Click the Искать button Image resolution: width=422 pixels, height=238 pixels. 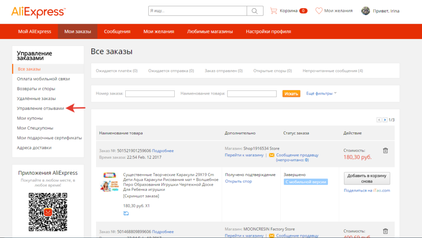click(291, 94)
